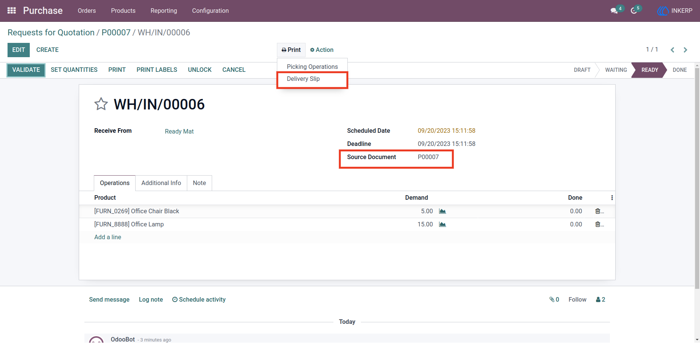Open the Reporting menu

tap(164, 11)
